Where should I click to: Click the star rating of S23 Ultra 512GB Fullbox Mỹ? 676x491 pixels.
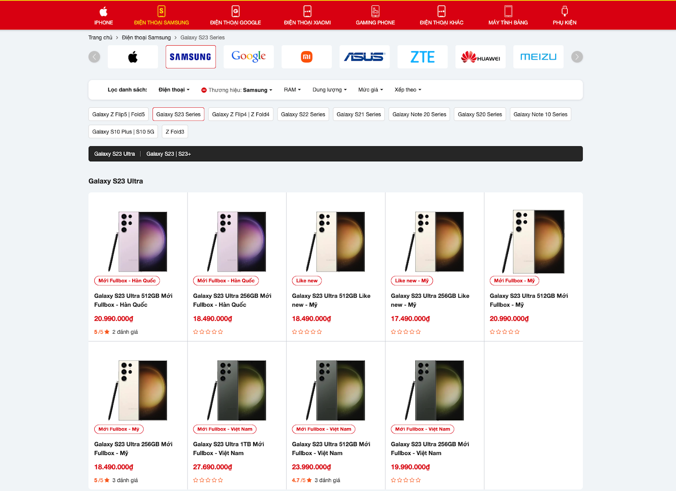504,332
